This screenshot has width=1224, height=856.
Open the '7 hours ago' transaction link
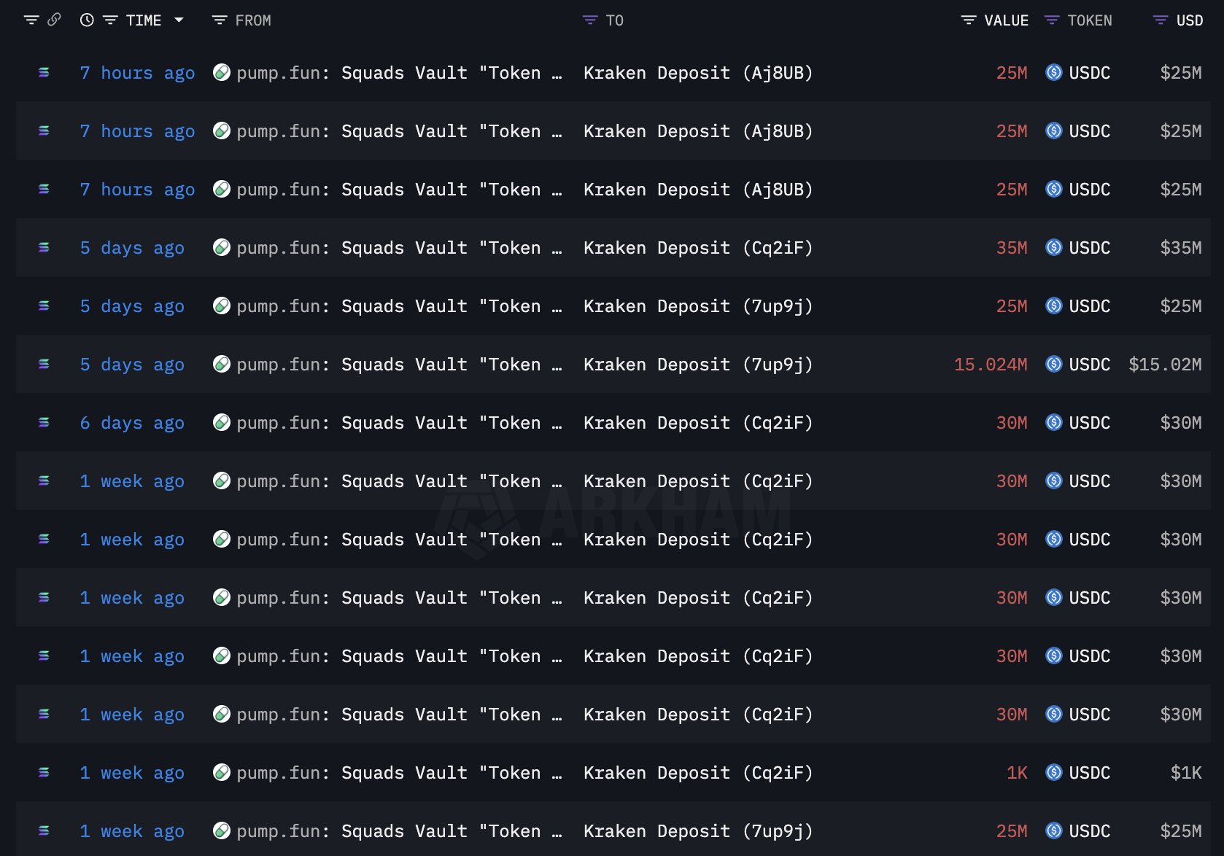137,72
